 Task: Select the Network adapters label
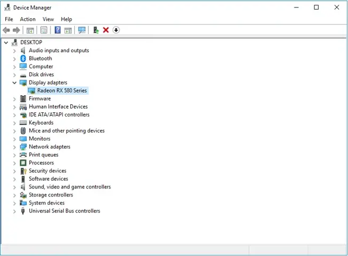tap(49, 146)
